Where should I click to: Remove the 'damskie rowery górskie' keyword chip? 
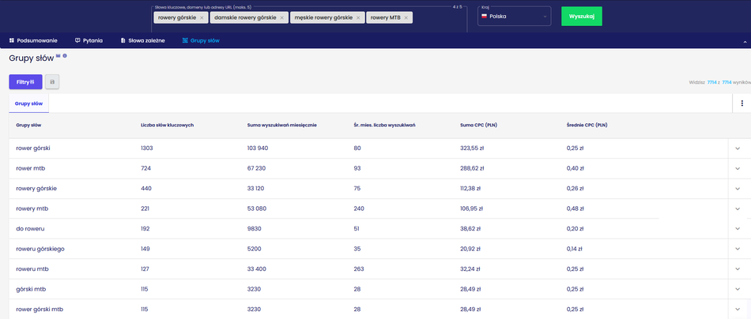pos(281,17)
